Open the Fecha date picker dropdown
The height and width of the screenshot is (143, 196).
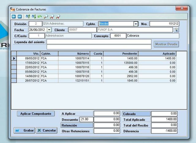point(49,30)
